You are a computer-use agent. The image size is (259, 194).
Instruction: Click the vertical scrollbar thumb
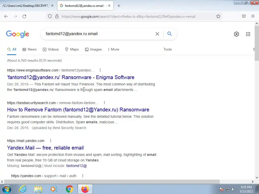(257, 43)
